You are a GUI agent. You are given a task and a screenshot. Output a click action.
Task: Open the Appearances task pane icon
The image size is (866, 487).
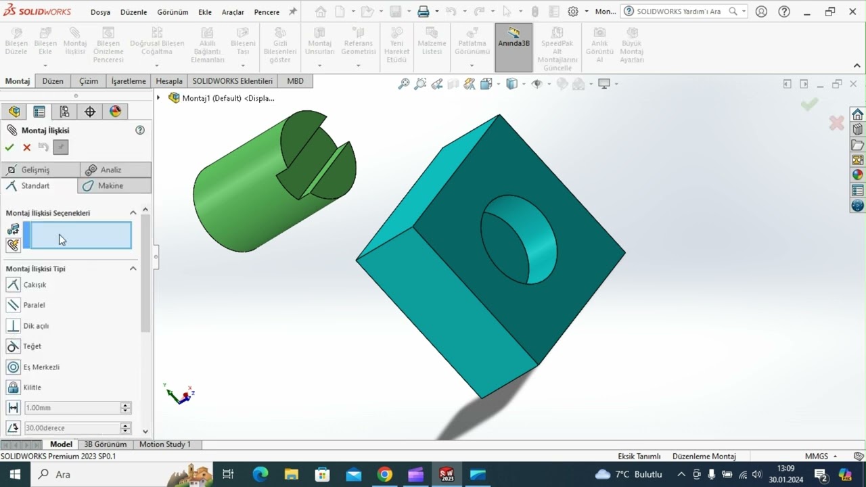tap(857, 175)
